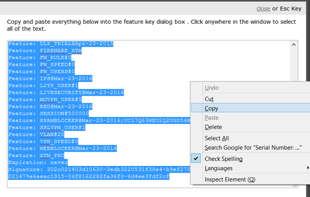Choose Copy from context menu
310x197 pixels.
click(x=251, y=108)
